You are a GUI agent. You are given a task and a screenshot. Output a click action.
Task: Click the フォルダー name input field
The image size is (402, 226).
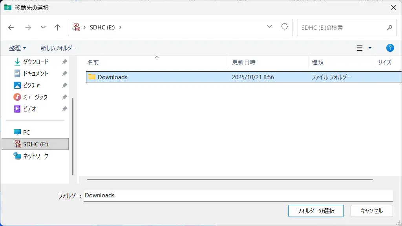238,195
